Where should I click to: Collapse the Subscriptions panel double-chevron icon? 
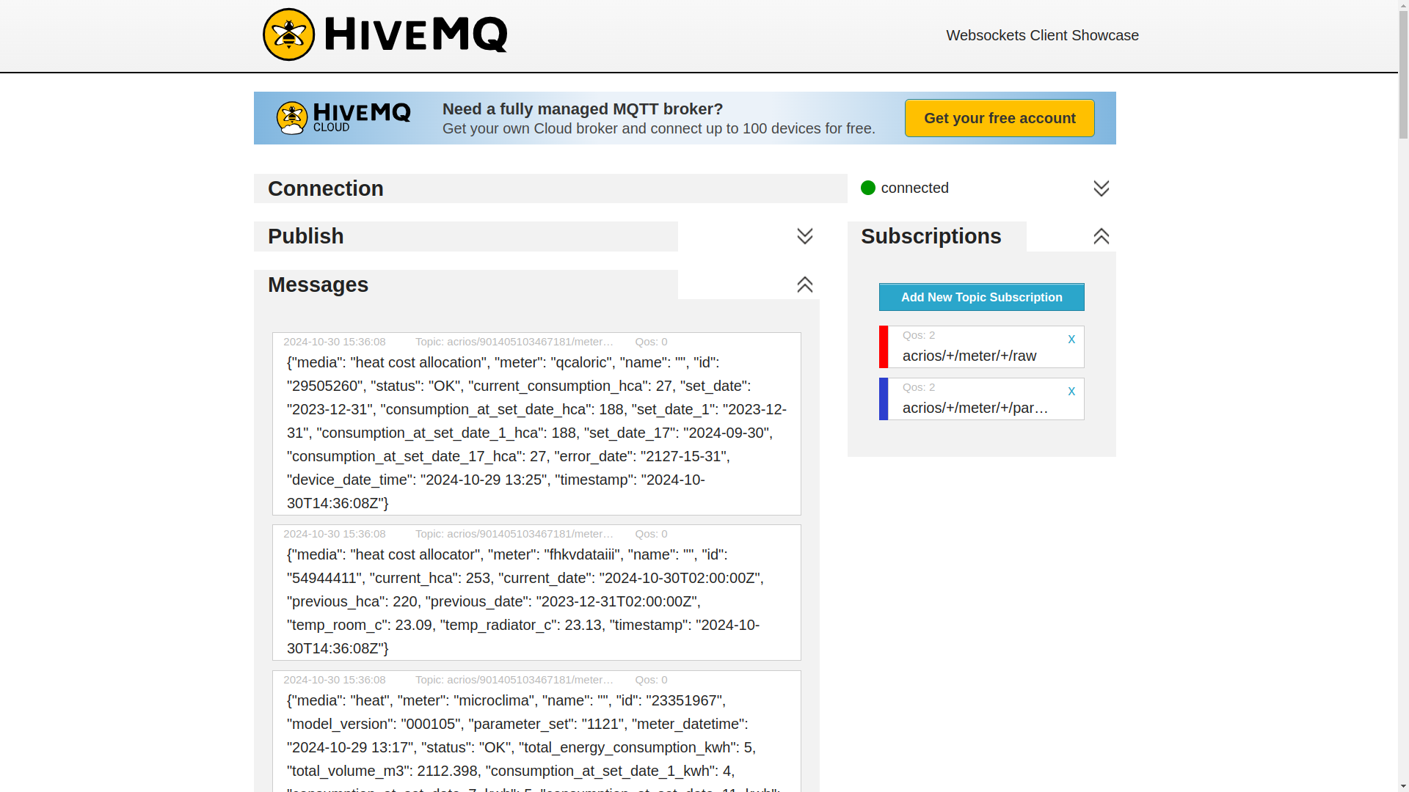1102,236
